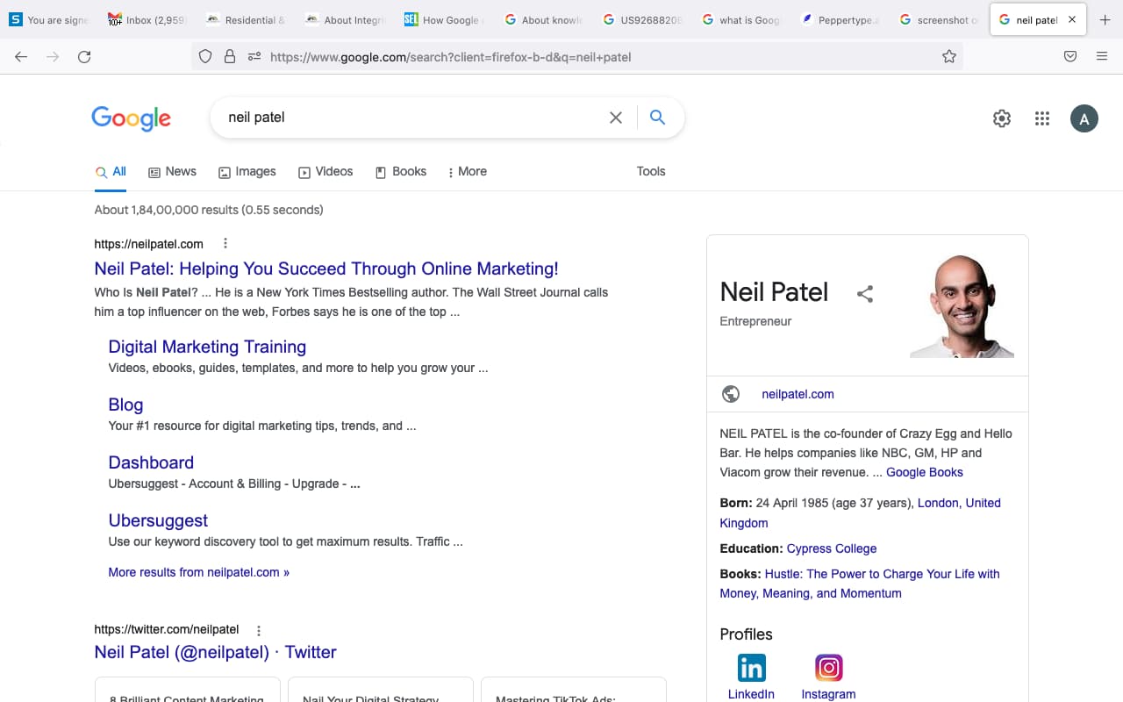Screen dimensions: 1123x702
Task: Bookmark this page with the star
Action: point(949,56)
